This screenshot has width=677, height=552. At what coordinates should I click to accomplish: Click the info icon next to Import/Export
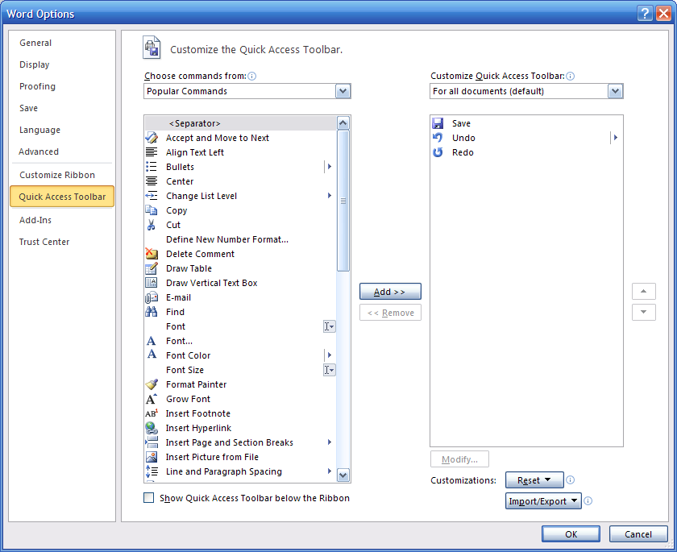(x=588, y=500)
